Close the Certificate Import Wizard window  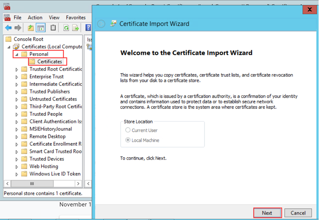coord(309,10)
